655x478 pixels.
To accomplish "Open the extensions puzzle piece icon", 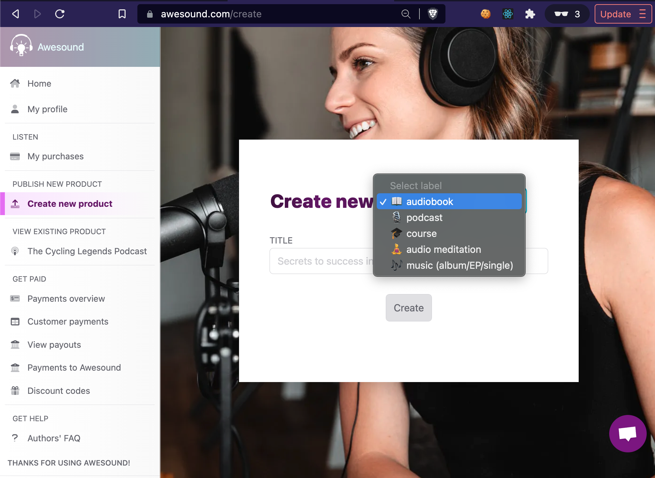I will pyautogui.click(x=530, y=14).
